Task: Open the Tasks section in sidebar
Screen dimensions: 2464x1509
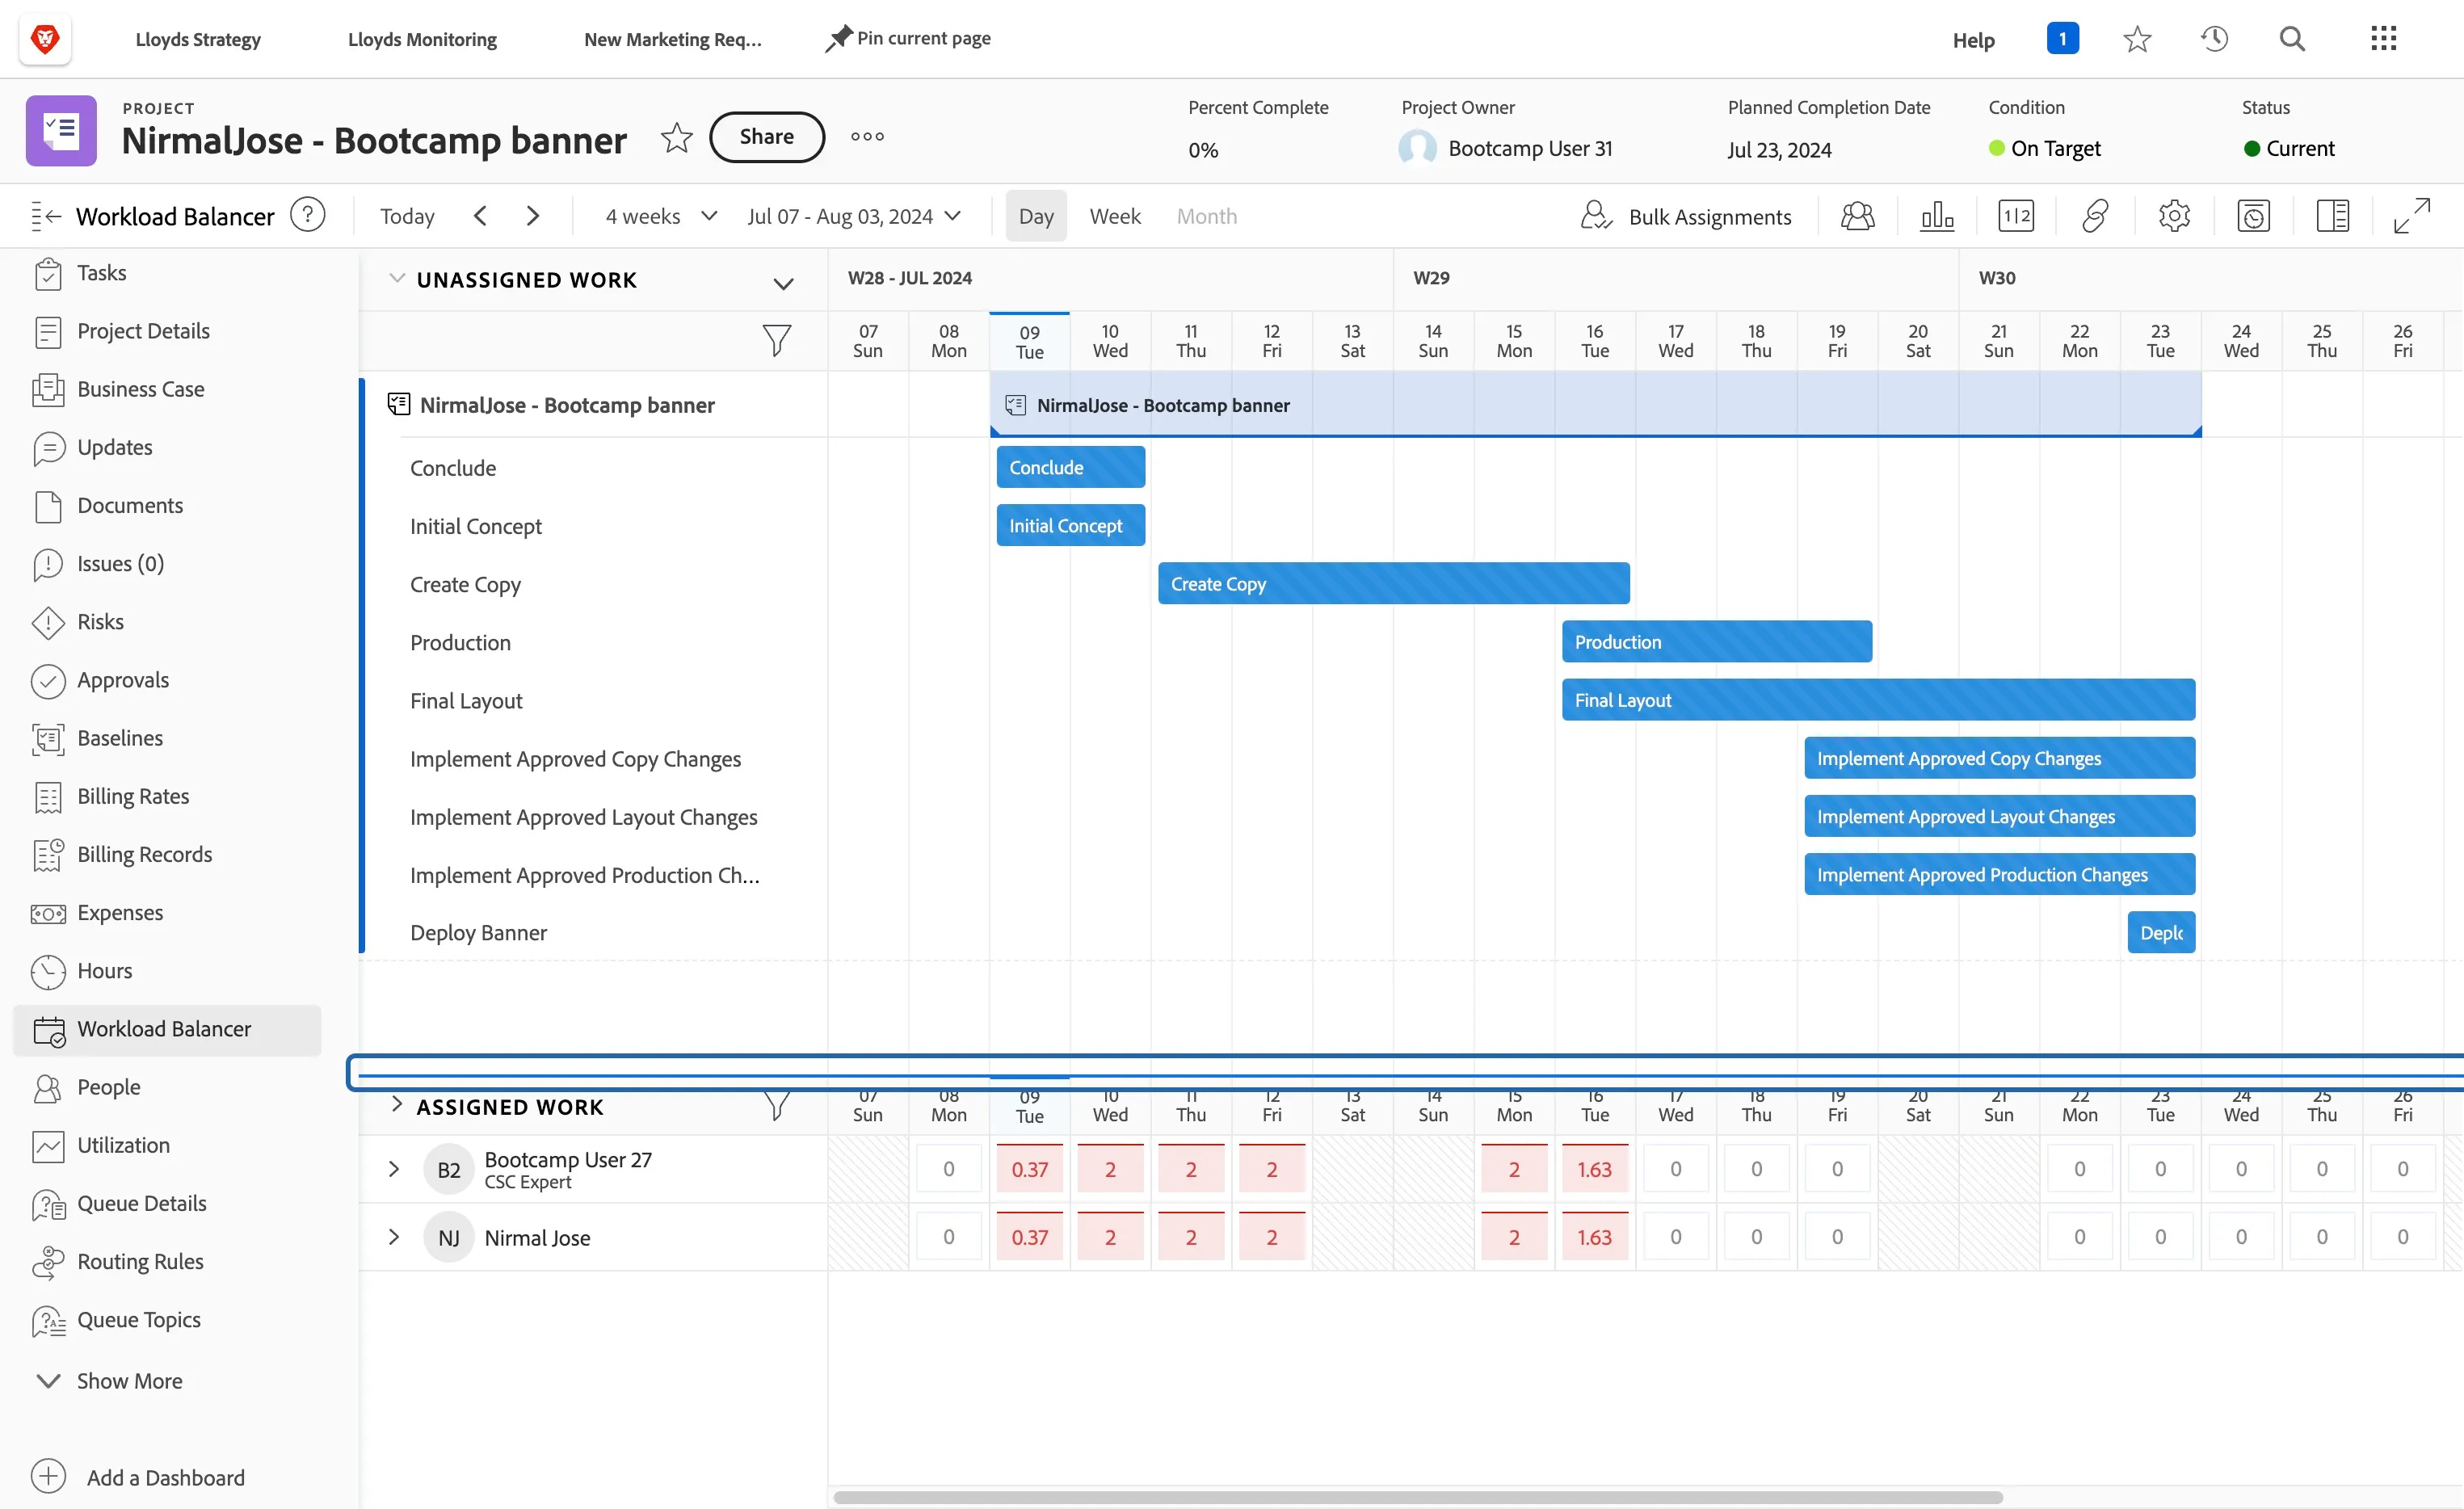Action: (80, 273)
